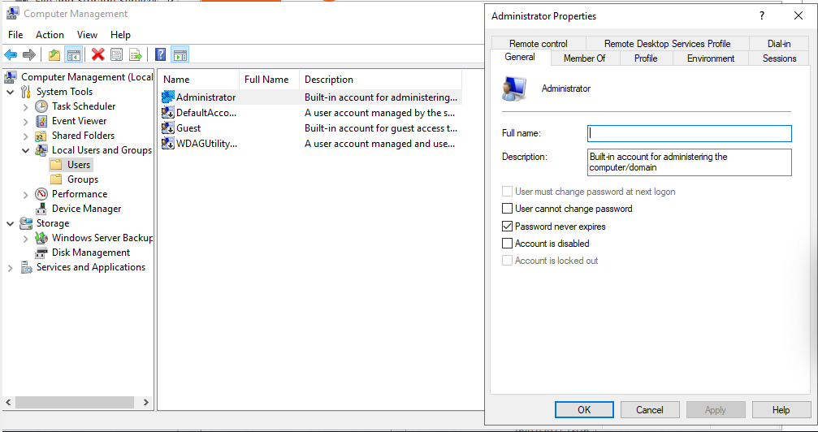Expand Services and Applications node
Screen dimensions: 818x432
click(10, 267)
